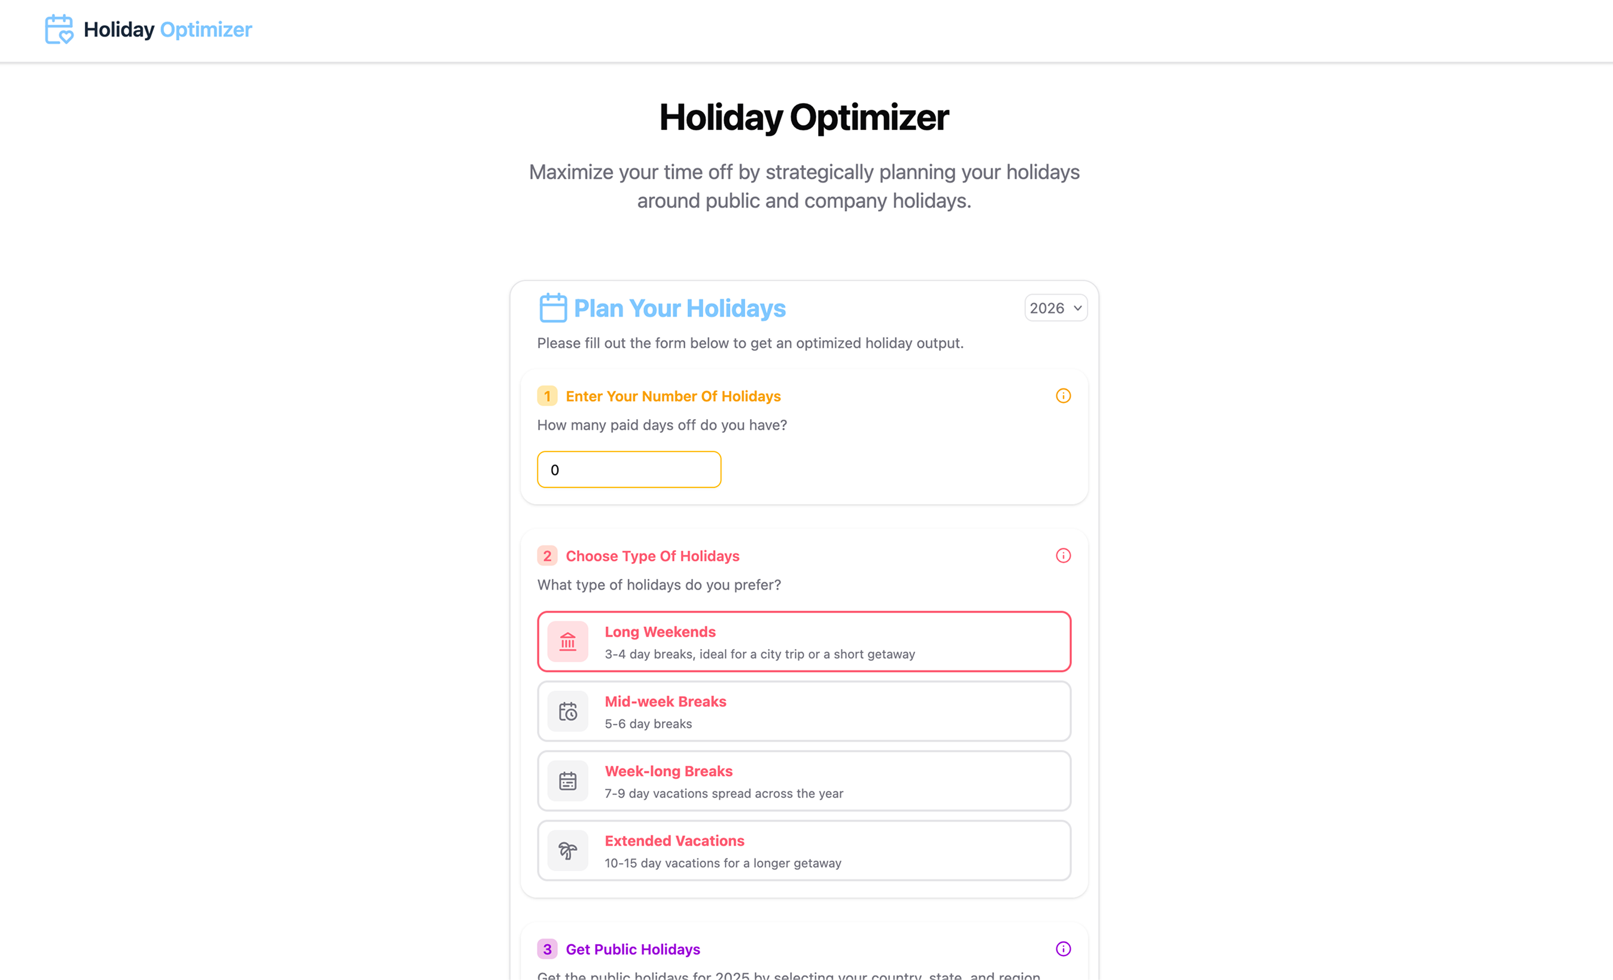Click the palm tree icon on Extended Vacations
Viewport: 1613px width, 980px height.
567,850
